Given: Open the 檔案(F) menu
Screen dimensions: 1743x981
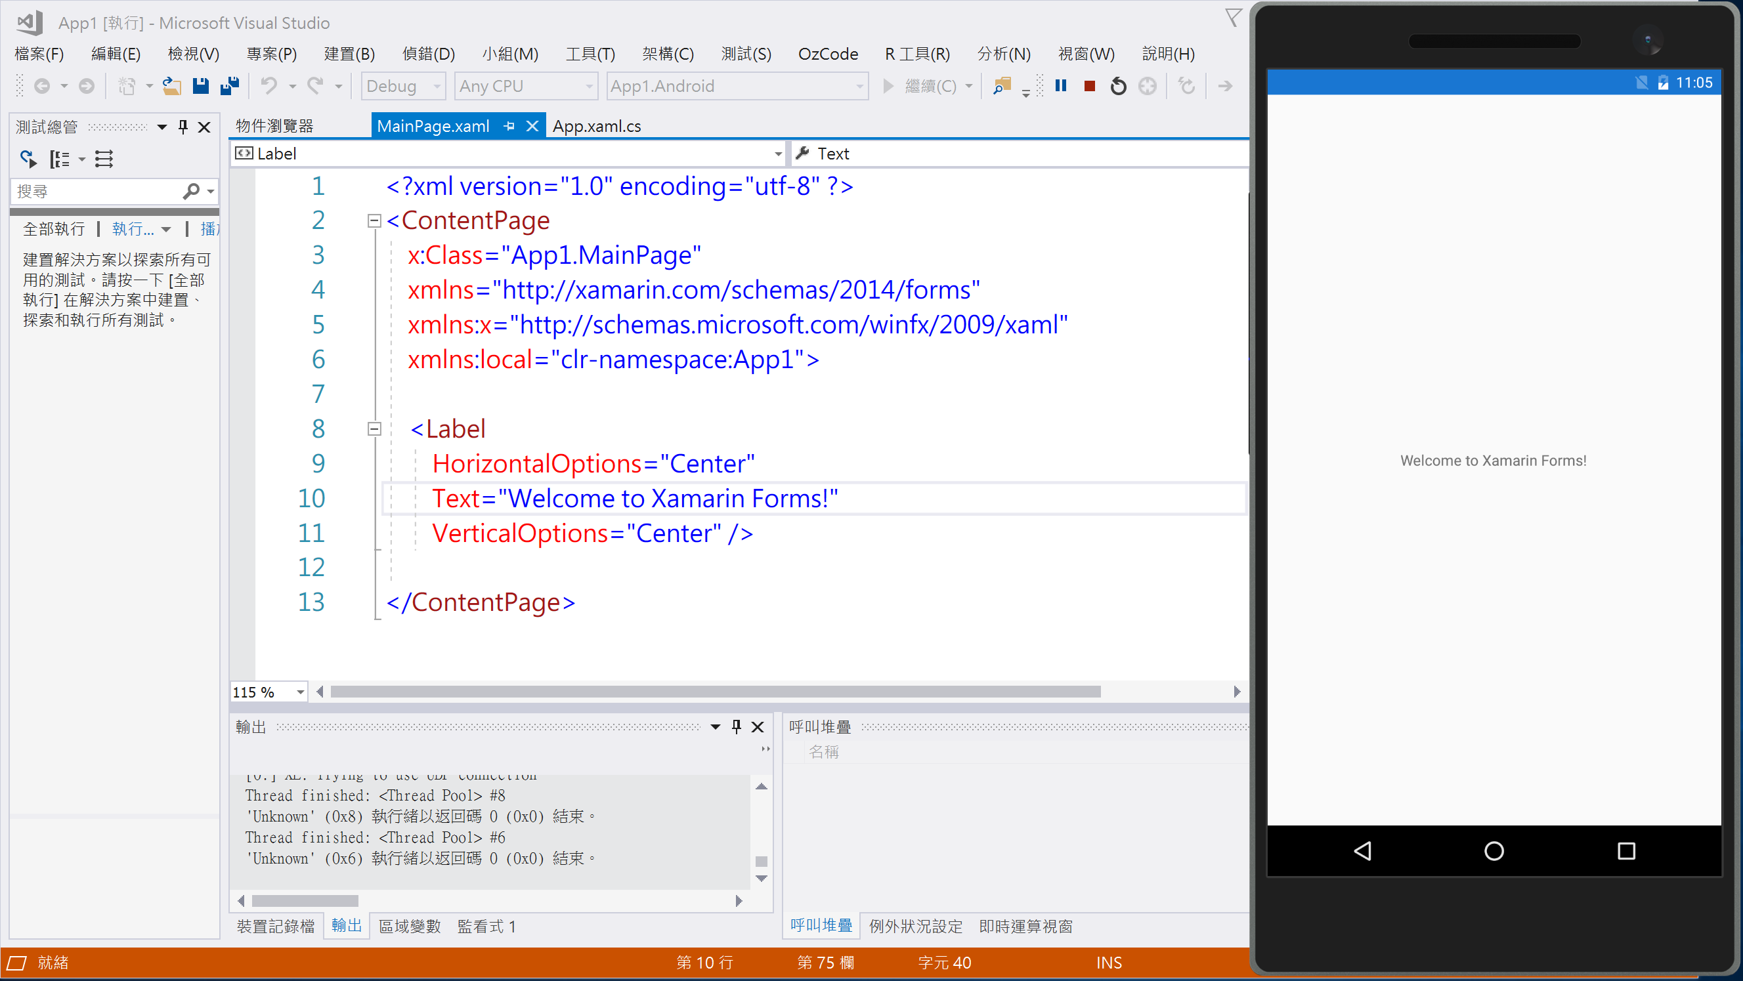Looking at the screenshot, I should [39, 53].
